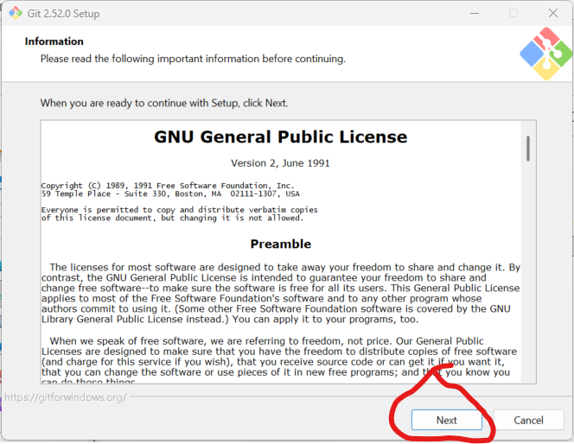
Task: Click the license text scrollbar thumb
Action: click(528, 148)
